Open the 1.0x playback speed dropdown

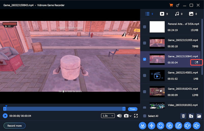[108, 116]
